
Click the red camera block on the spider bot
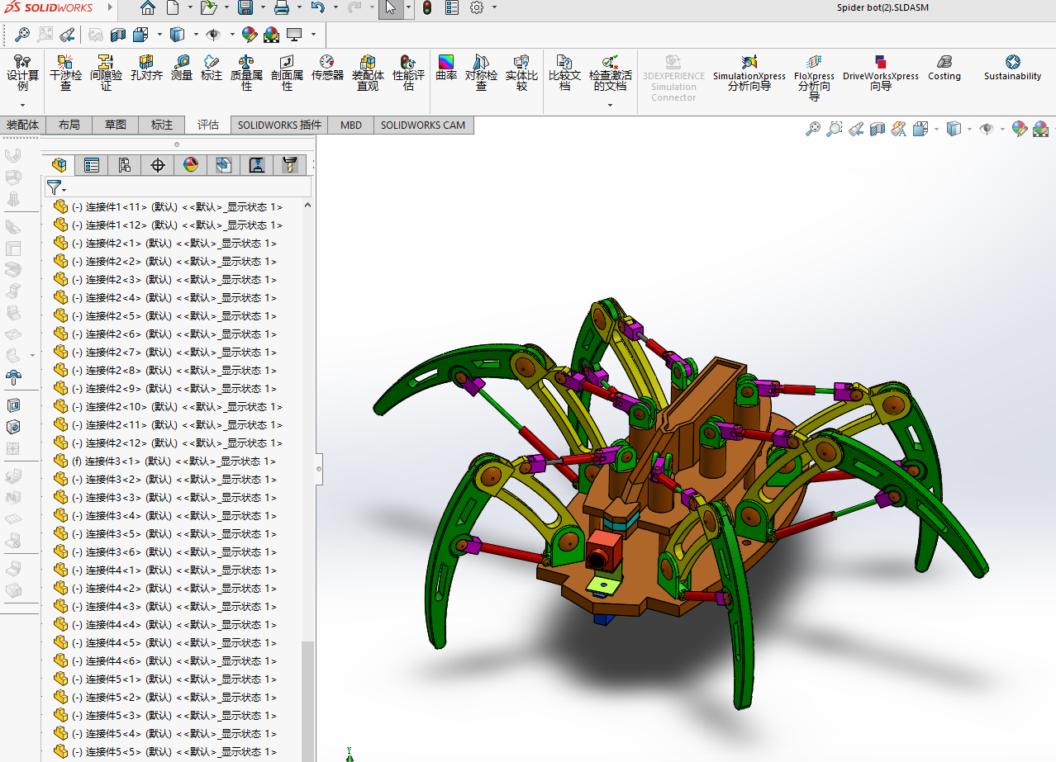(606, 551)
